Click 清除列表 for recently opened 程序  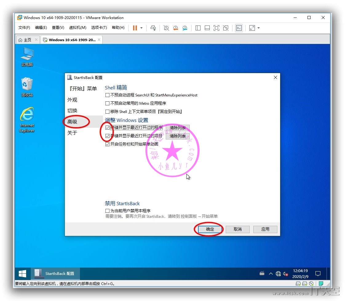[177, 128]
